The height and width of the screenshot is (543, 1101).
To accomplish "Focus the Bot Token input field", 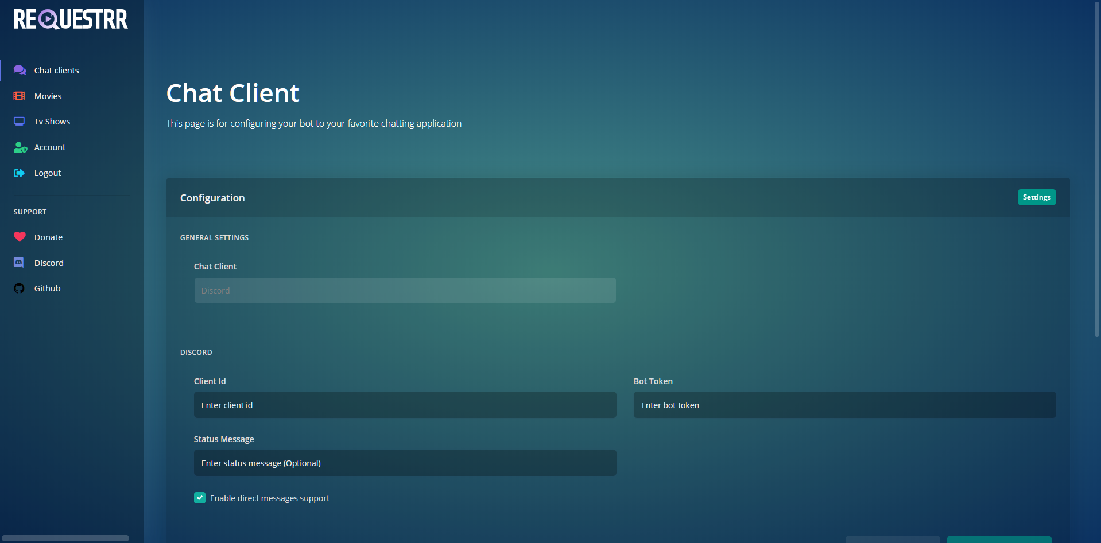I will tap(844, 405).
